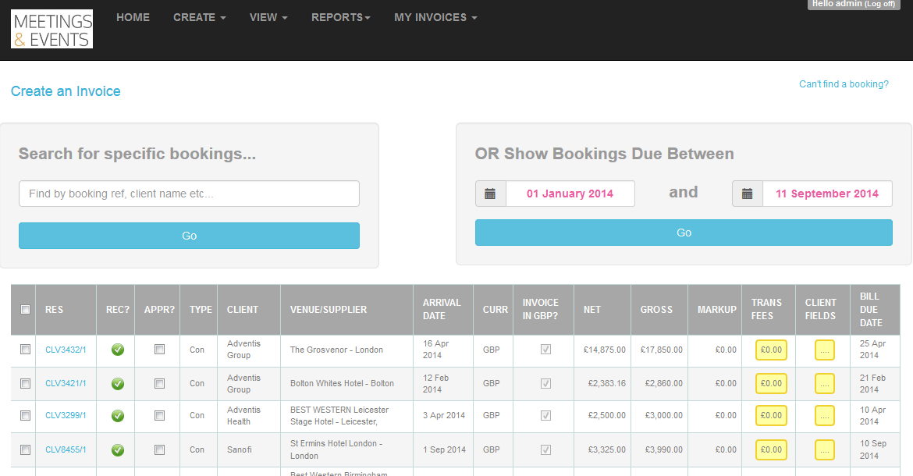Toggle approved checkbox for Sanofi booking
Screen dimensions: 913x476
(x=159, y=449)
